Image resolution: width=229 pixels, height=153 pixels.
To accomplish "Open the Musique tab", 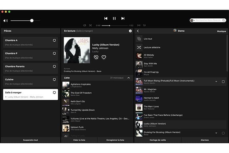I will tap(221, 31).
